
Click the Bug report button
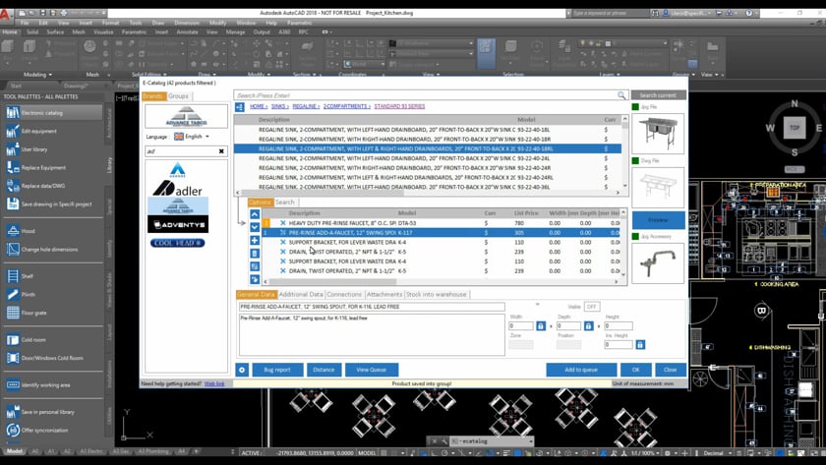(x=277, y=370)
